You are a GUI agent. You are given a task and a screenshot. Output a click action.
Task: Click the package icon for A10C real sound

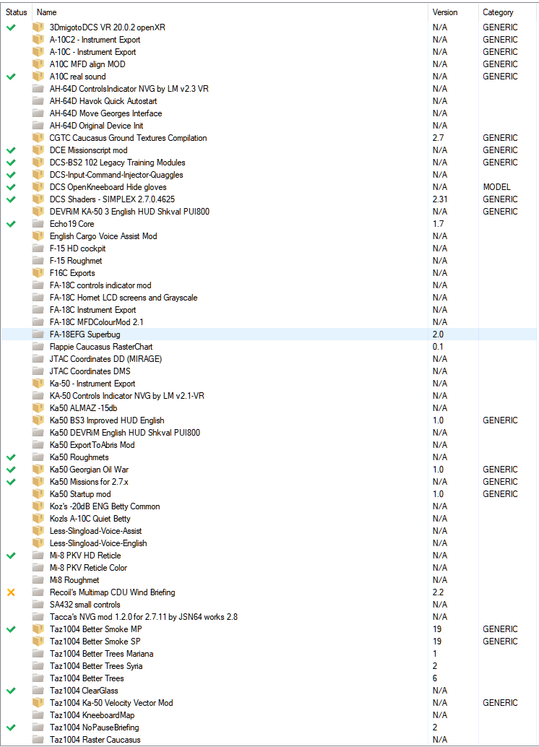(x=38, y=77)
